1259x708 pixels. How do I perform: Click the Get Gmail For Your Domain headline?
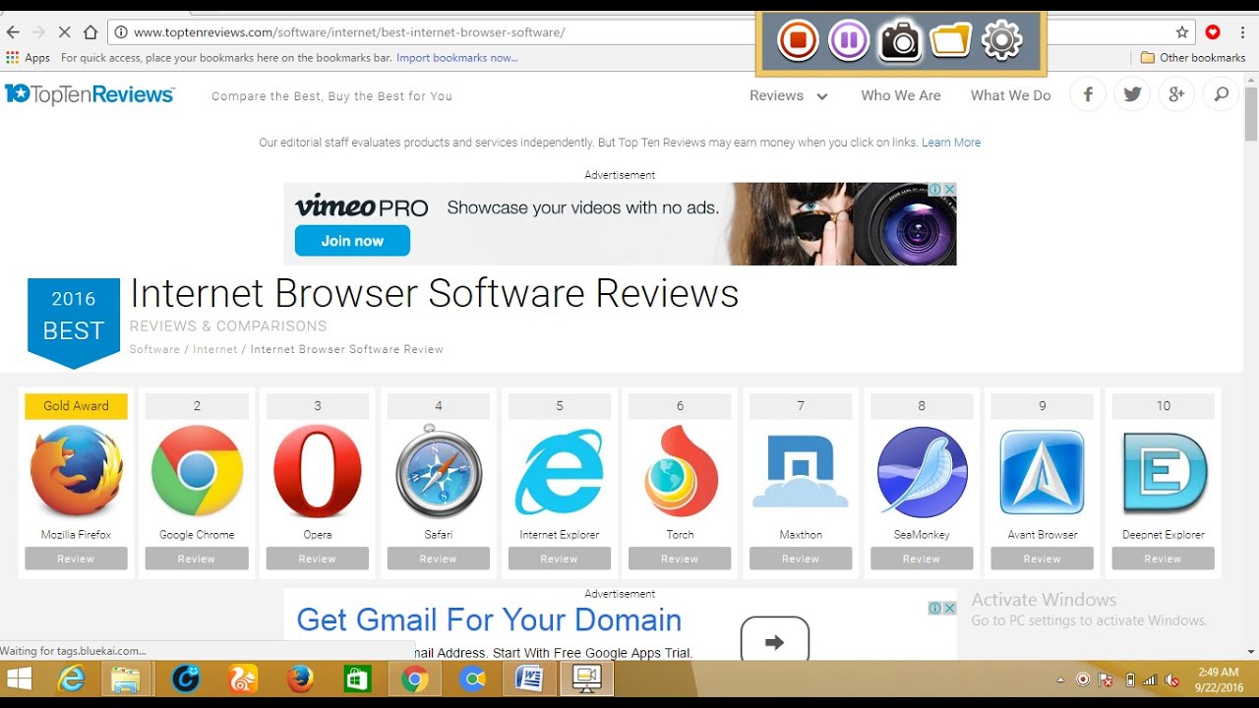click(489, 619)
